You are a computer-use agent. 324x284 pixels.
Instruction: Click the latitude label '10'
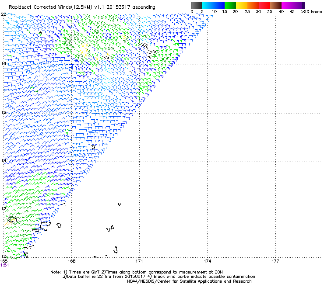click(x=4, y=256)
